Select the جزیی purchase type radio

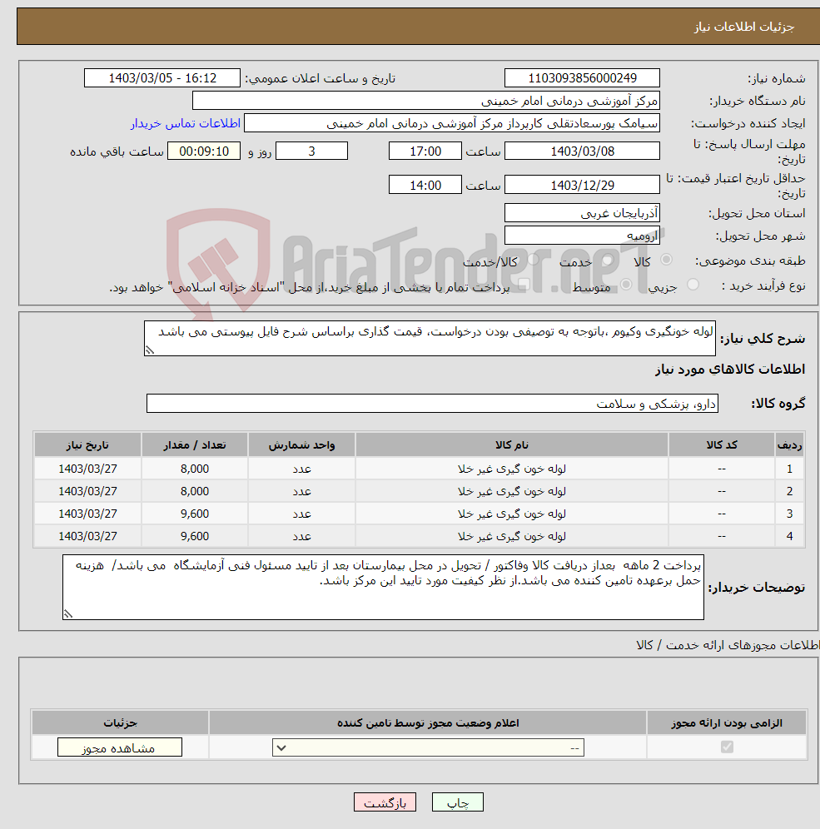click(x=693, y=285)
